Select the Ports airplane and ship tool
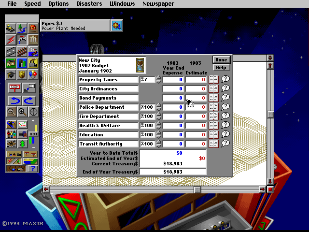This screenshot has width=309, height=232. pos(33,51)
